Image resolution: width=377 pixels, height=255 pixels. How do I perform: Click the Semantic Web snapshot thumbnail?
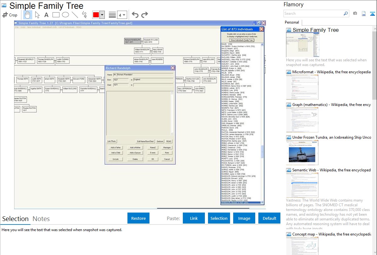point(302,185)
